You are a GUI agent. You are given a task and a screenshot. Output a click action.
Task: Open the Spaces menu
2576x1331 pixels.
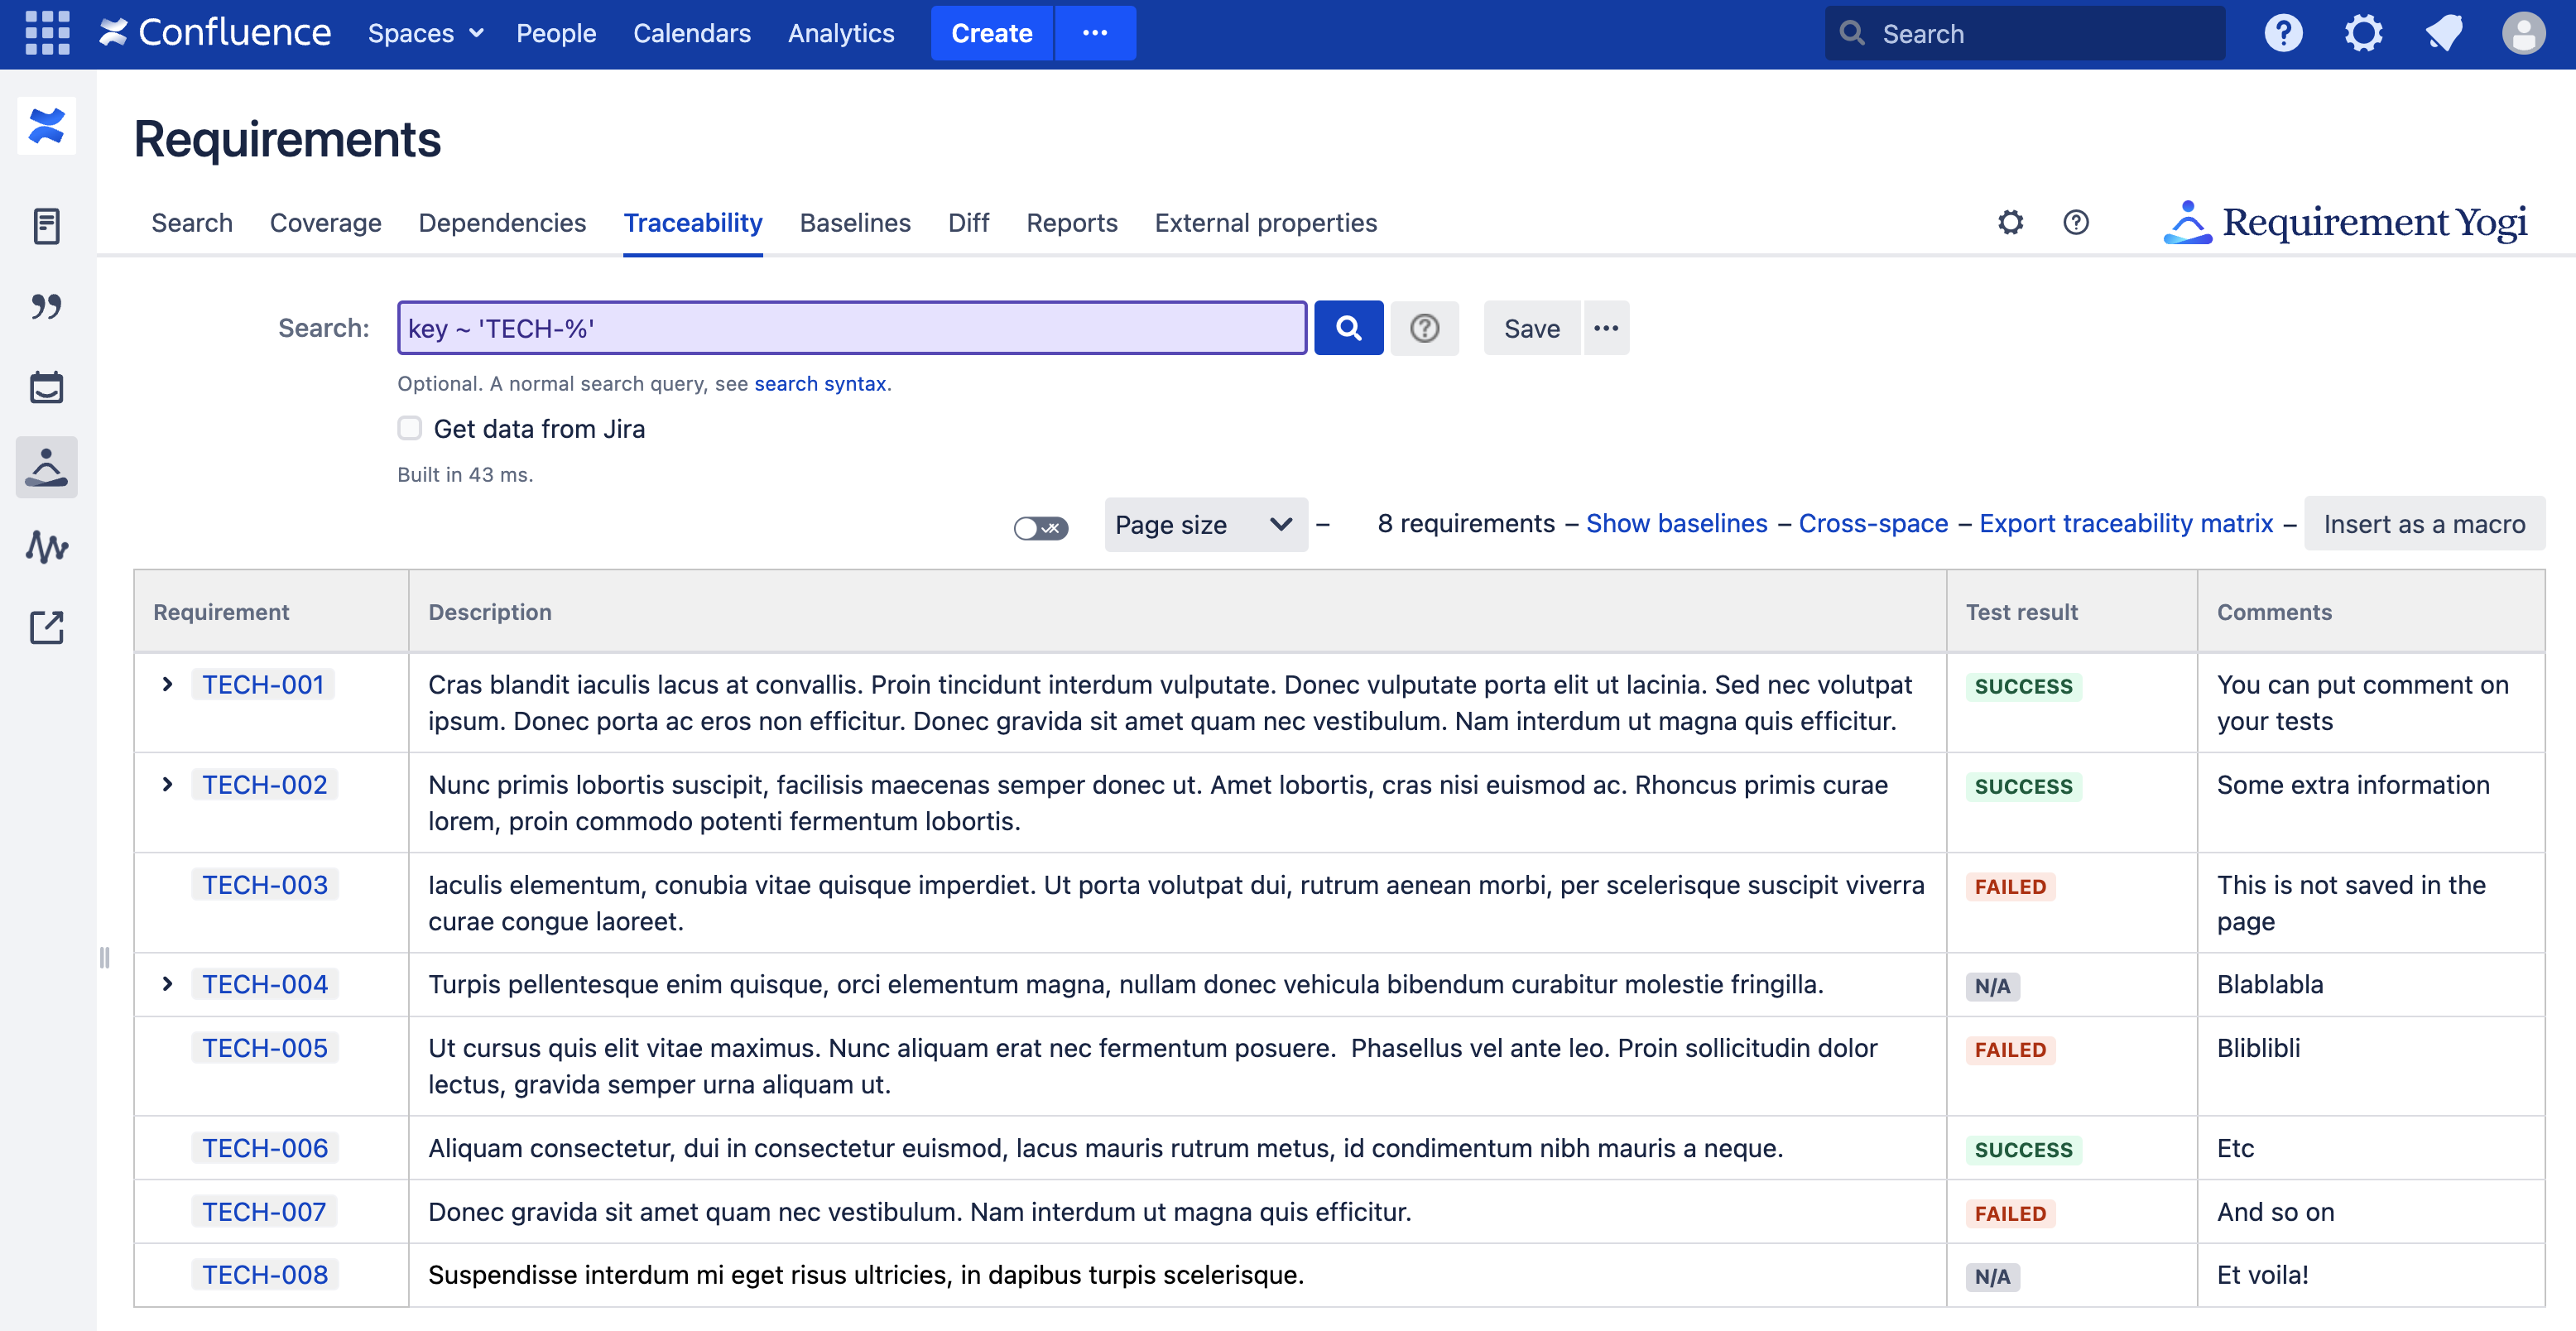425,33
